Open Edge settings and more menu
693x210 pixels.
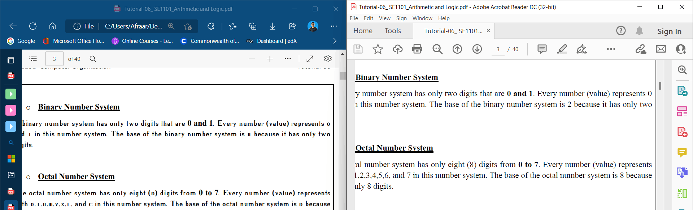(334, 26)
